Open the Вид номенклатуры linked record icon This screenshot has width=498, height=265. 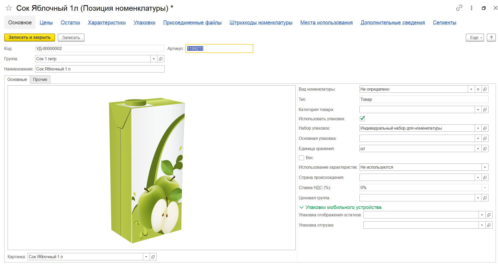pos(485,89)
